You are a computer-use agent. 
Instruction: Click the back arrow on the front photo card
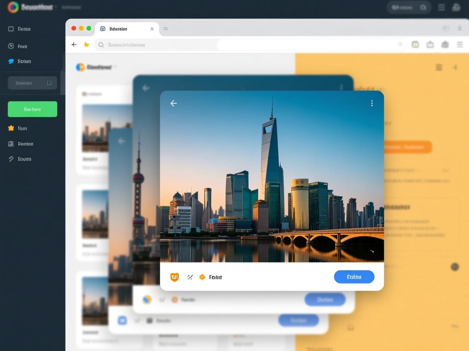[x=173, y=104]
